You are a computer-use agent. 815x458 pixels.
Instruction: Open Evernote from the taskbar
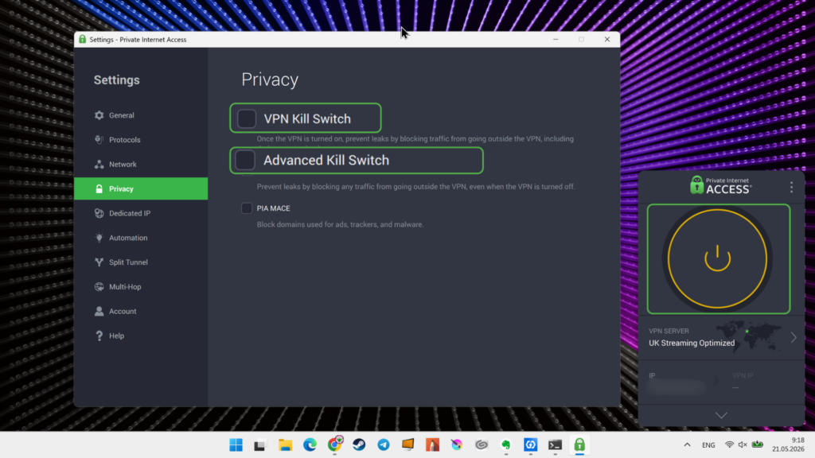[x=505, y=445]
